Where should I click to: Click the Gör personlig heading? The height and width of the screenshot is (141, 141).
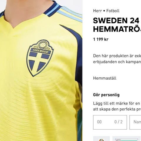tap(106, 95)
